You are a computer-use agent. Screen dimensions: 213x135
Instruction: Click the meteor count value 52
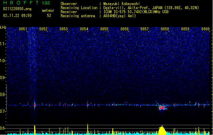pyautogui.click(x=49, y=16)
